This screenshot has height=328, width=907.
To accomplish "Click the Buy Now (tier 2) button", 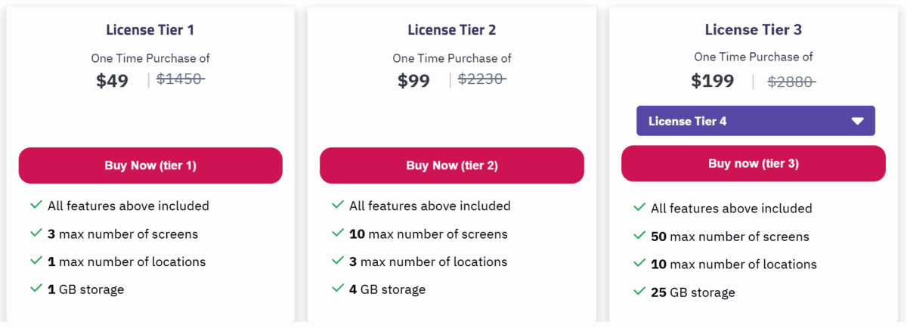I will point(451,166).
